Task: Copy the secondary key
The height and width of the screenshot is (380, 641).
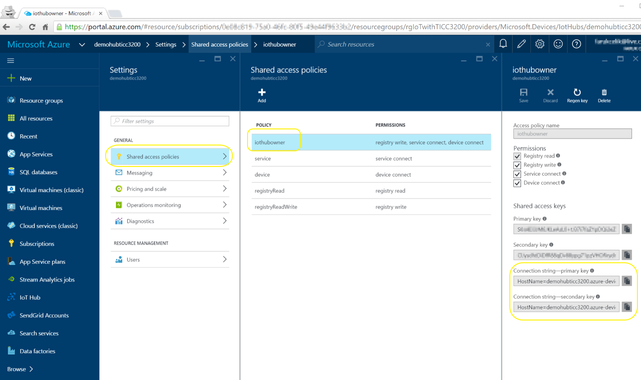Action: [x=627, y=255]
